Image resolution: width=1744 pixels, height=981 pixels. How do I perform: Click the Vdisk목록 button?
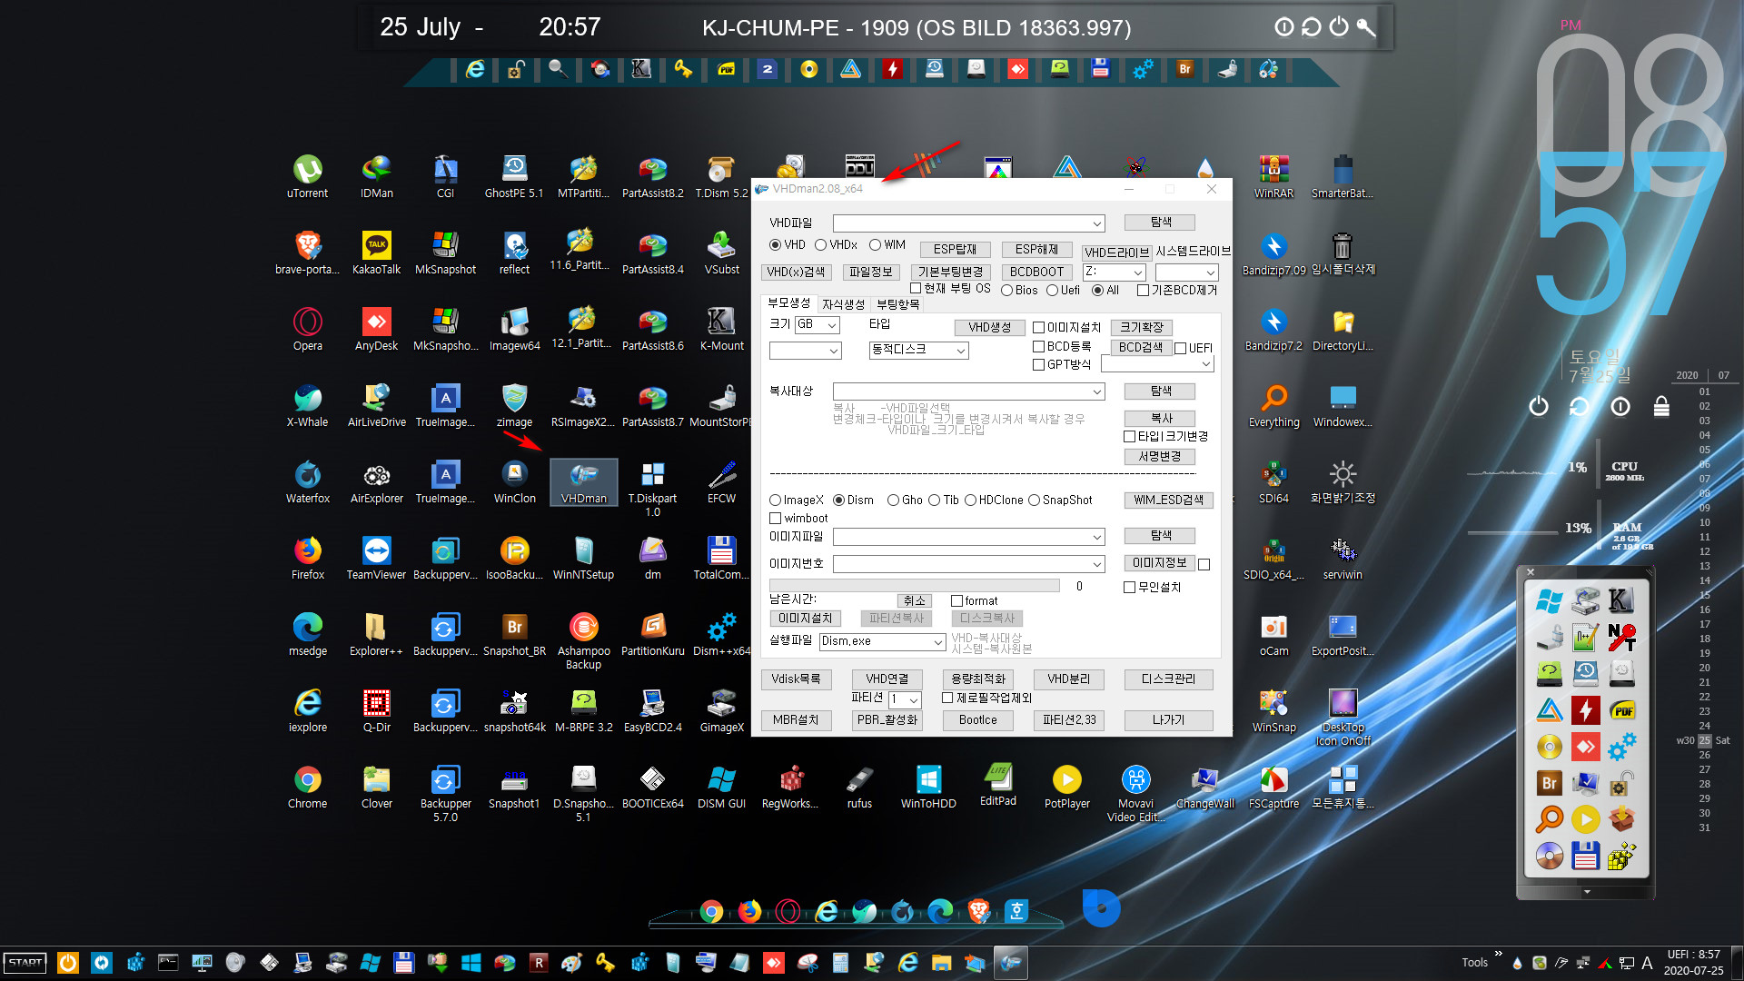click(x=796, y=679)
